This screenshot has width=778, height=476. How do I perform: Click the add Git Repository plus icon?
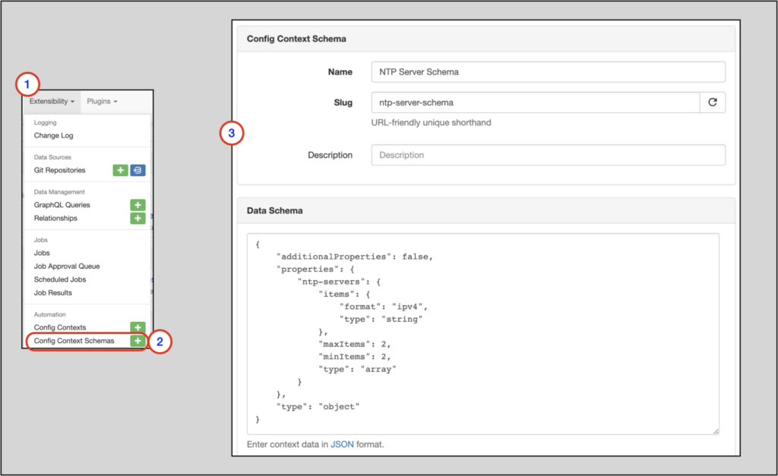pyautogui.click(x=120, y=170)
